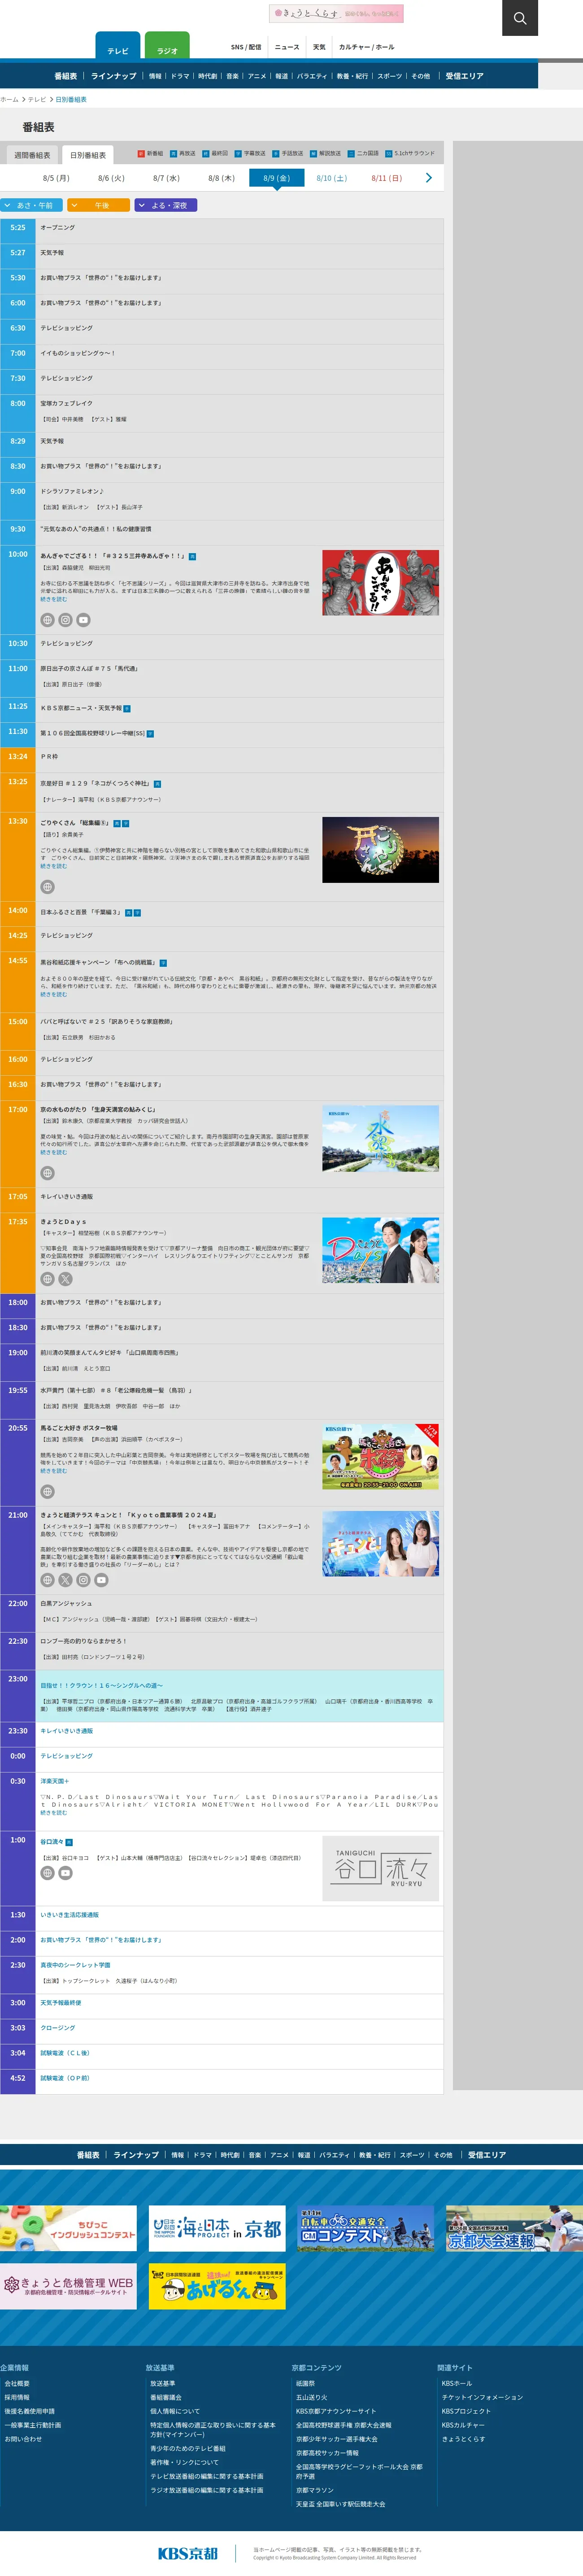Open YouTube icon for 谷口流々

[65, 1873]
